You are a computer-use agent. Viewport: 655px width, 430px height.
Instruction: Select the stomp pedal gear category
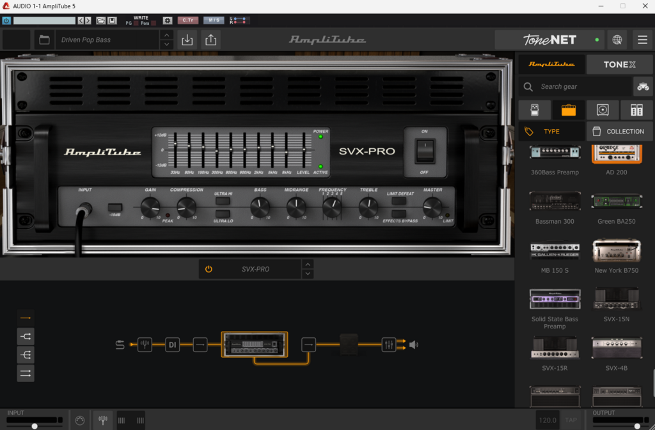pos(535,110)
